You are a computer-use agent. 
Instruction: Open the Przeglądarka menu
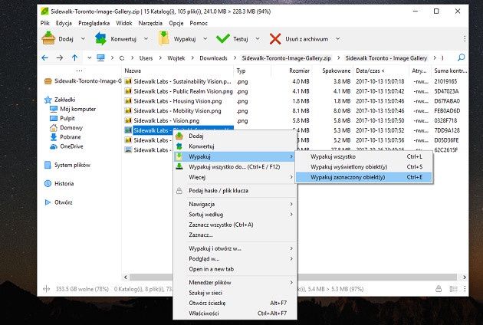(94, 23)
